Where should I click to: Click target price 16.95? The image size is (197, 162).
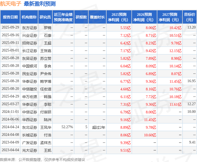tap(191, 81)
